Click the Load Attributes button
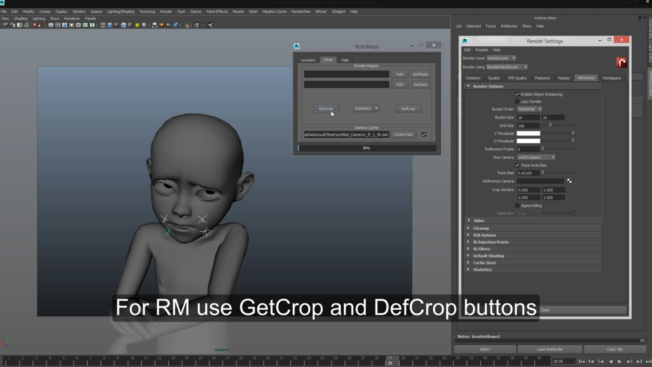 click(550, 349)
